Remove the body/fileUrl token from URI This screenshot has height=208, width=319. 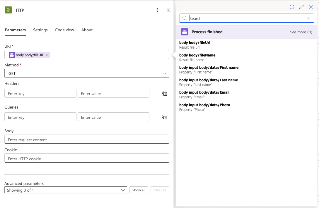pyautogui.click(x=47, y=55)
